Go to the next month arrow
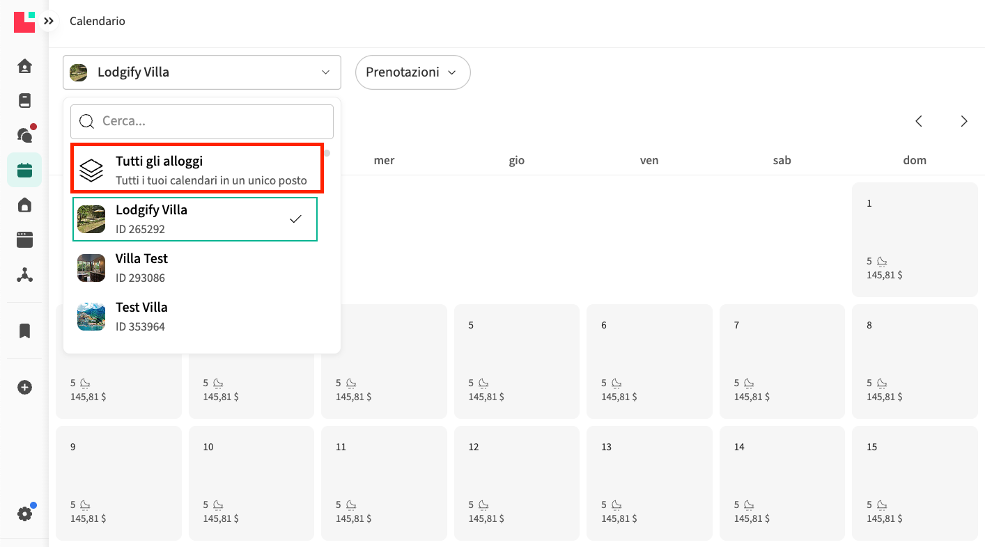Viewport: 985px width, 547px height. (964, 121)
